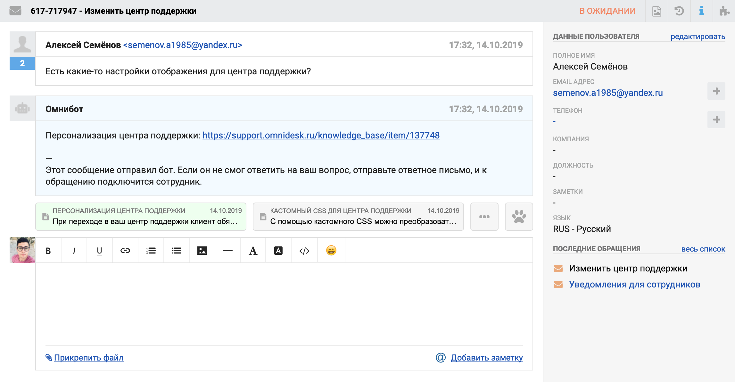The height and width of the screenshot is (382, 735).
Task: Open ticket Уведомления для сотрудников
Action: pos(634,285)
